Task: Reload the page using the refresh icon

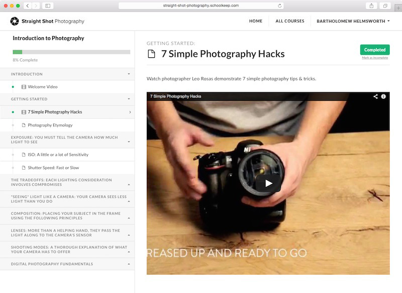Action: pyautogui.click(x=279, y=6)
